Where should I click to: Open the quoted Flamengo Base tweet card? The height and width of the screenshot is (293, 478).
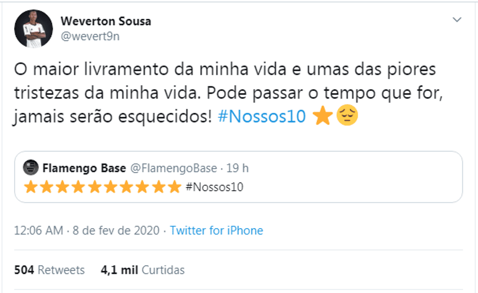tap(238, 177)
